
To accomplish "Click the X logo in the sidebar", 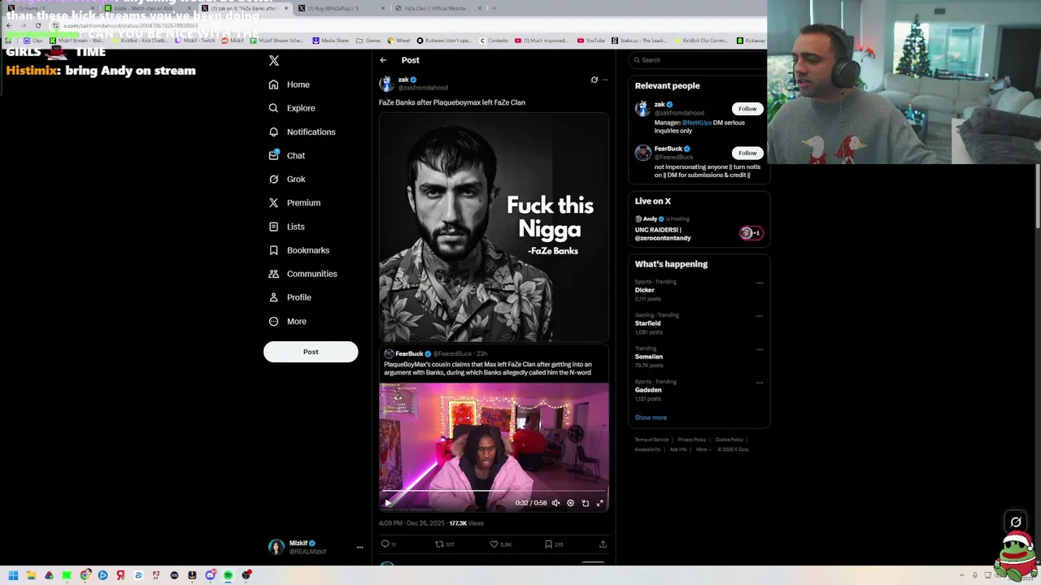I will [x=274, y=61].
